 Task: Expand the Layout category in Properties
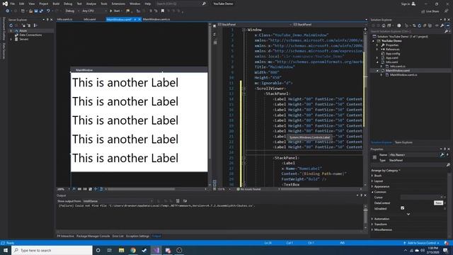tap(372, 181)
